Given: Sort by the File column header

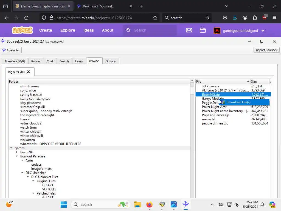Looking at the screenshot, I should 223,81.
